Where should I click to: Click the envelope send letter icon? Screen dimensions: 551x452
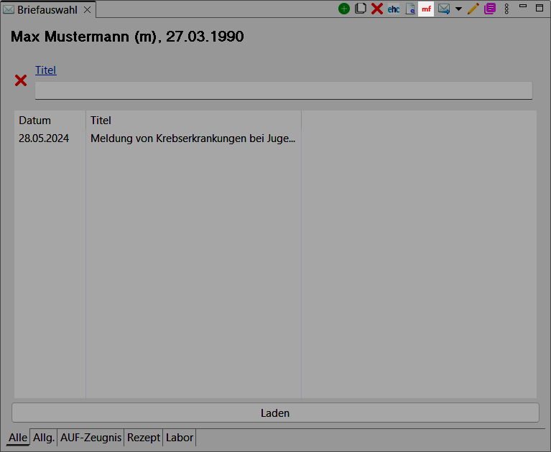click(444, 9)
